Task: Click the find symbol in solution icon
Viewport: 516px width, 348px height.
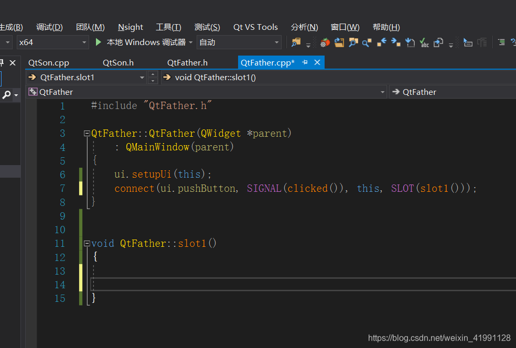Action: (x=353, y=42)
